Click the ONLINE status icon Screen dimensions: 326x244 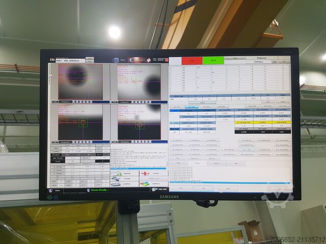tap(154, 190)
